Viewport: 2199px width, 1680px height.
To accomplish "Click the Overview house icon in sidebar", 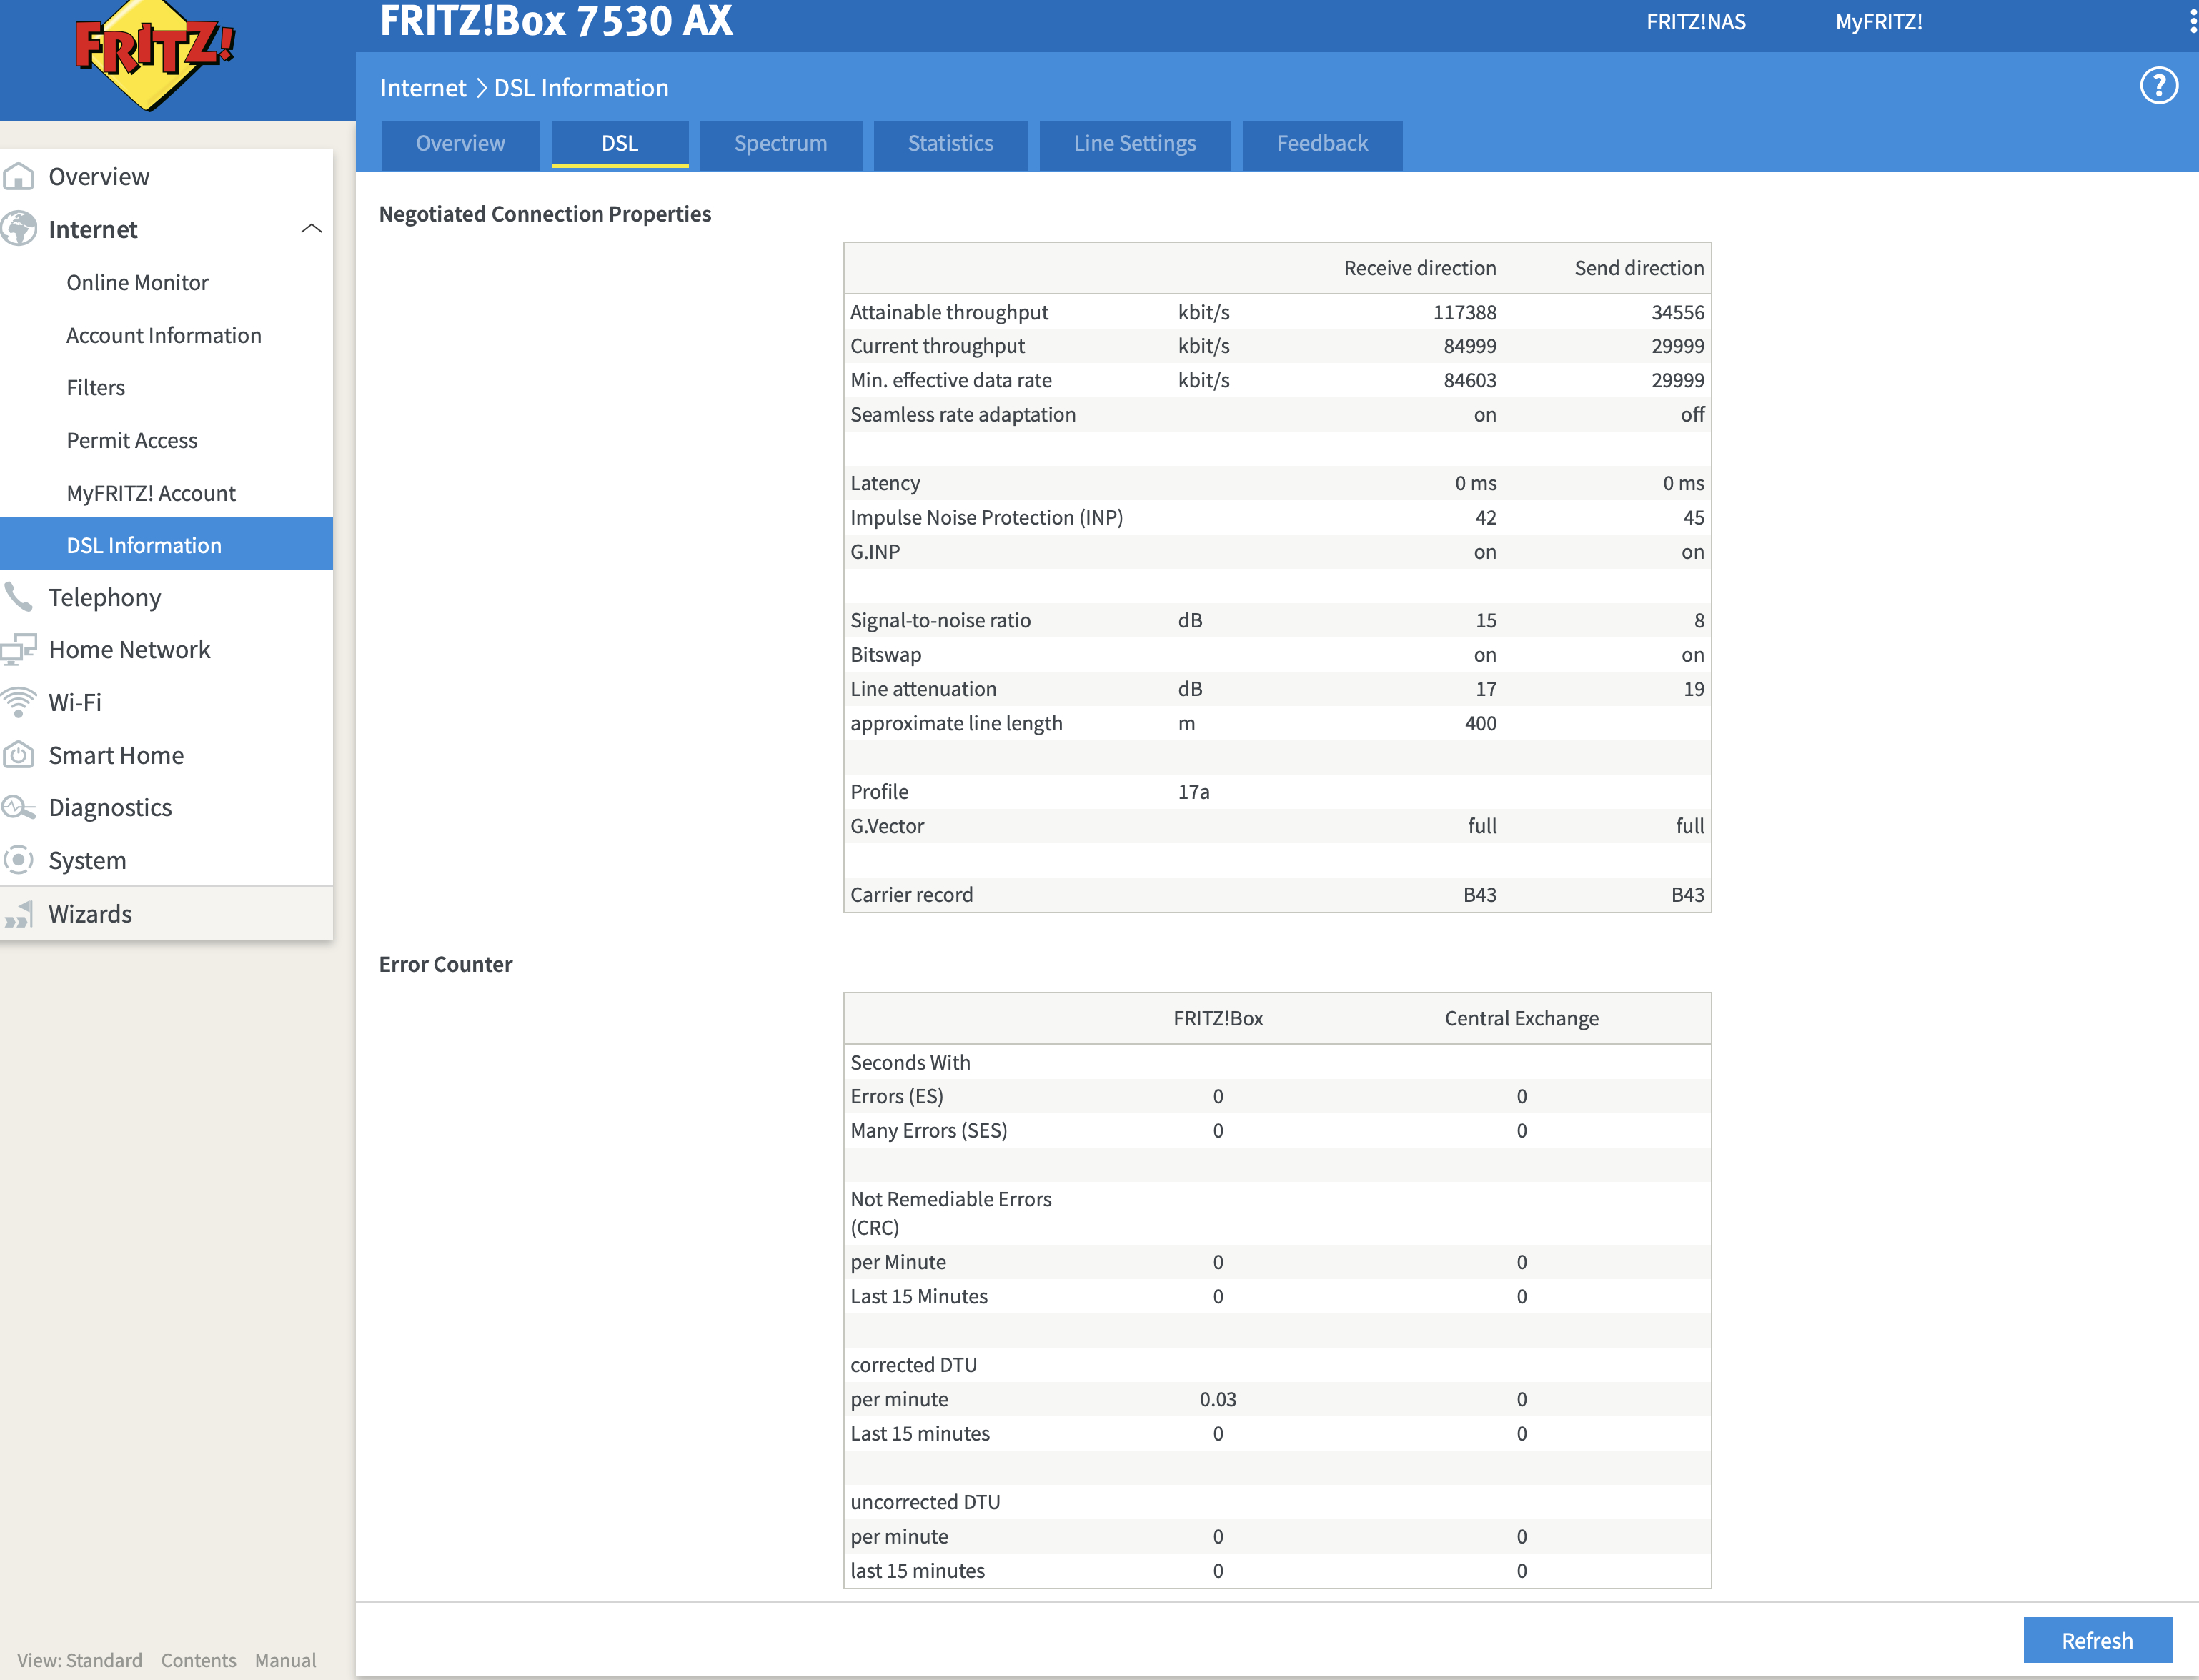I will [19, 177].
